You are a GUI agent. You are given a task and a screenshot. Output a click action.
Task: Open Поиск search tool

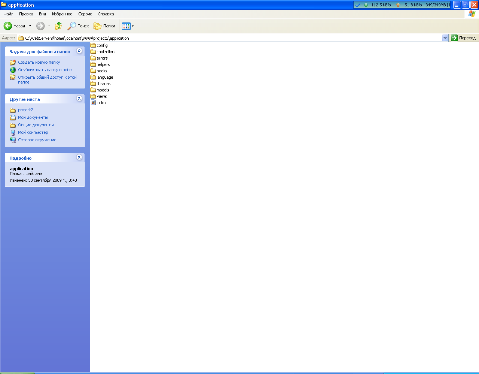(x=78, y=26)
